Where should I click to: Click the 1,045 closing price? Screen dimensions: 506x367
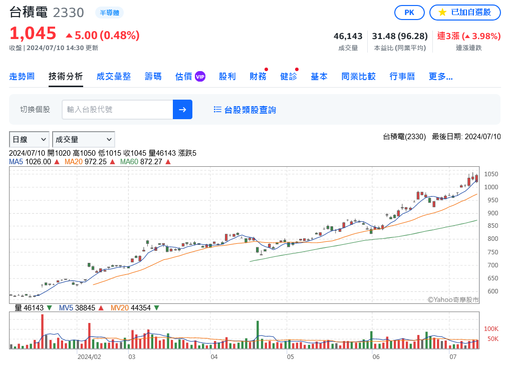tap(33, 34)
